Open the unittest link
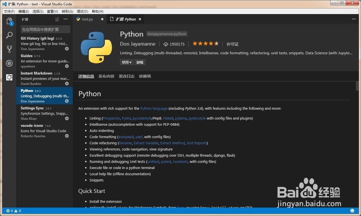This screenshot has height=216, width=361. pyautogui.click(x=153, y=162)
